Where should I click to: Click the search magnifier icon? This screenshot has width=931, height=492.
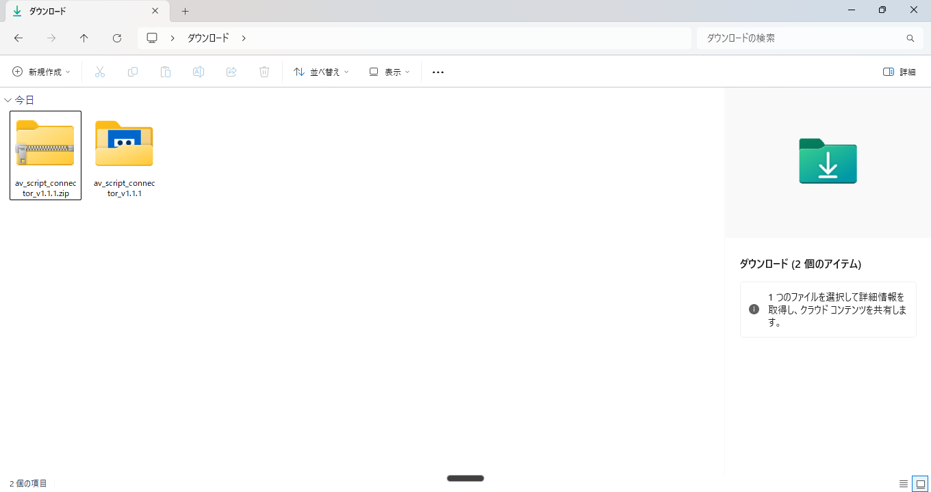(910, 38)
